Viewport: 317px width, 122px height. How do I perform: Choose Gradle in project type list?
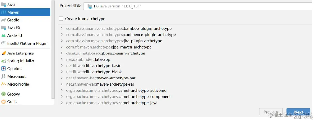click(x=25, y=20)
